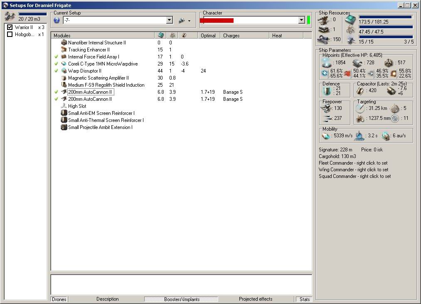Toggle second 200mm AutoCannon II active checkmark
This screenshot has height=304, width=421.
pos(56,99)
